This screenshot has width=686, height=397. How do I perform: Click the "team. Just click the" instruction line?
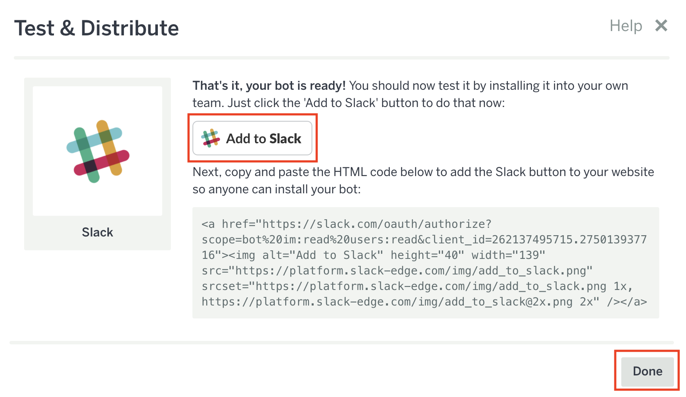tap(348, 103)
